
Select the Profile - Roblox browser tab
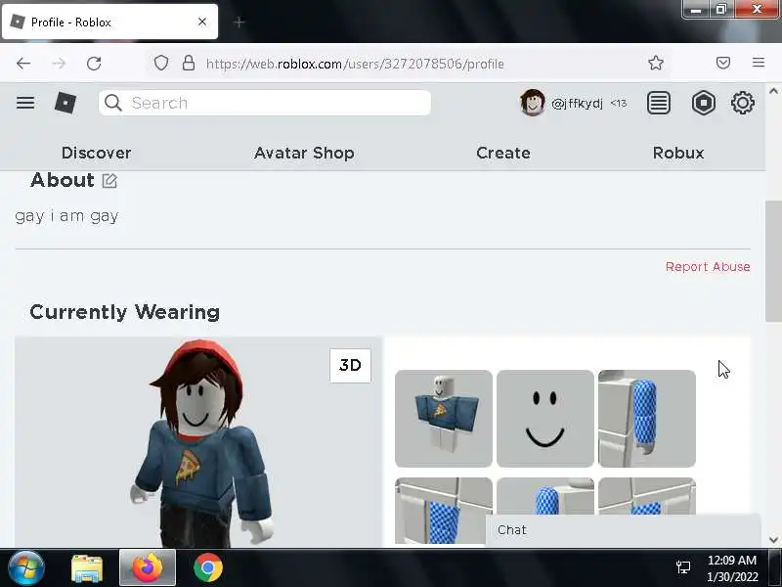[109, 22]
